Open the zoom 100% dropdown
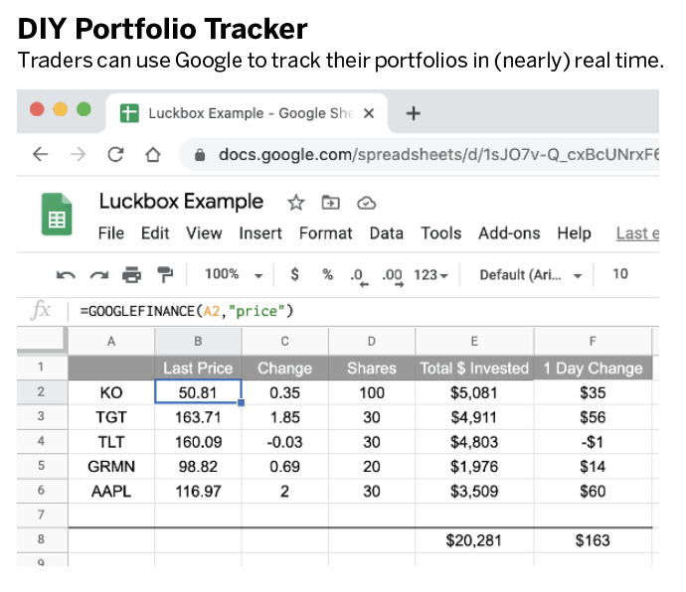Screen dimensions: 686x592 [234, 274]
